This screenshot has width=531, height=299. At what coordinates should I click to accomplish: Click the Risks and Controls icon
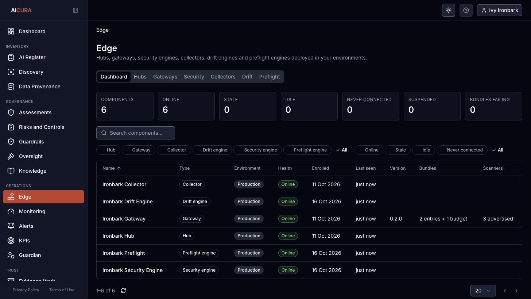pyautogui.click(x=11, y=127)
